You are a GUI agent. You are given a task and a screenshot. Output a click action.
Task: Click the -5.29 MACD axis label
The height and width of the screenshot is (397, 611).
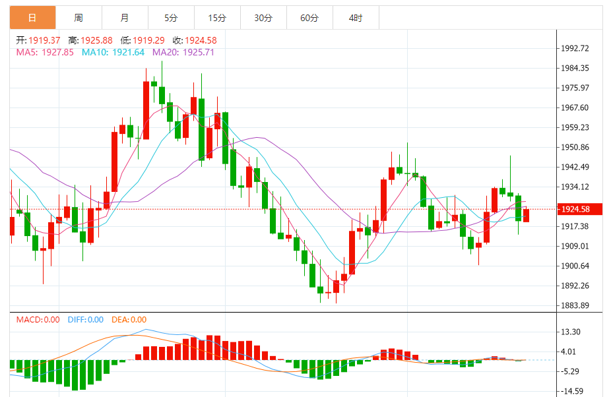[569, 372]
